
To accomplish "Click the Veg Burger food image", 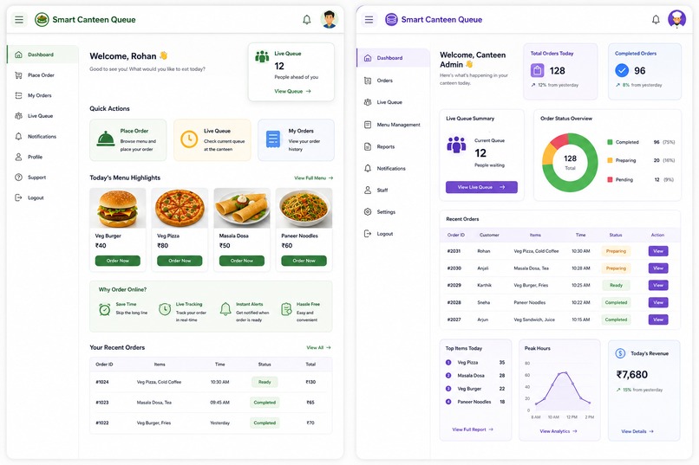I will pos(118,208).
